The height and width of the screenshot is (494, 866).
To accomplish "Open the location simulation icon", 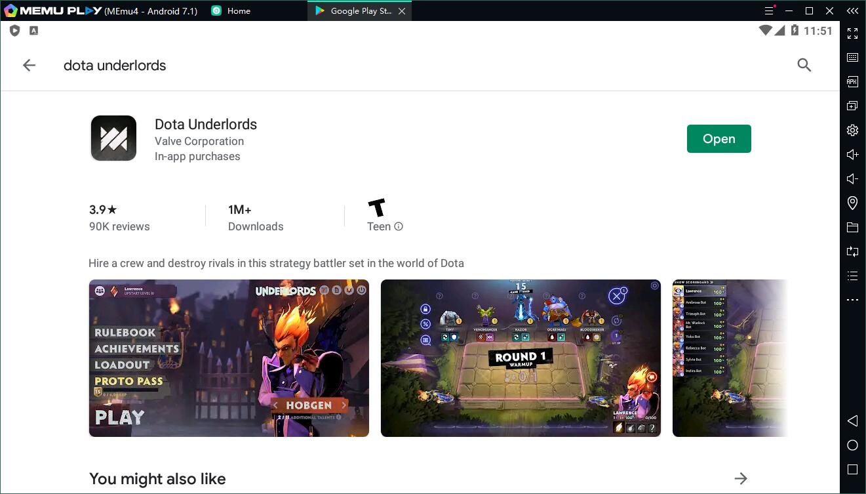I will (x=852, y=203).
